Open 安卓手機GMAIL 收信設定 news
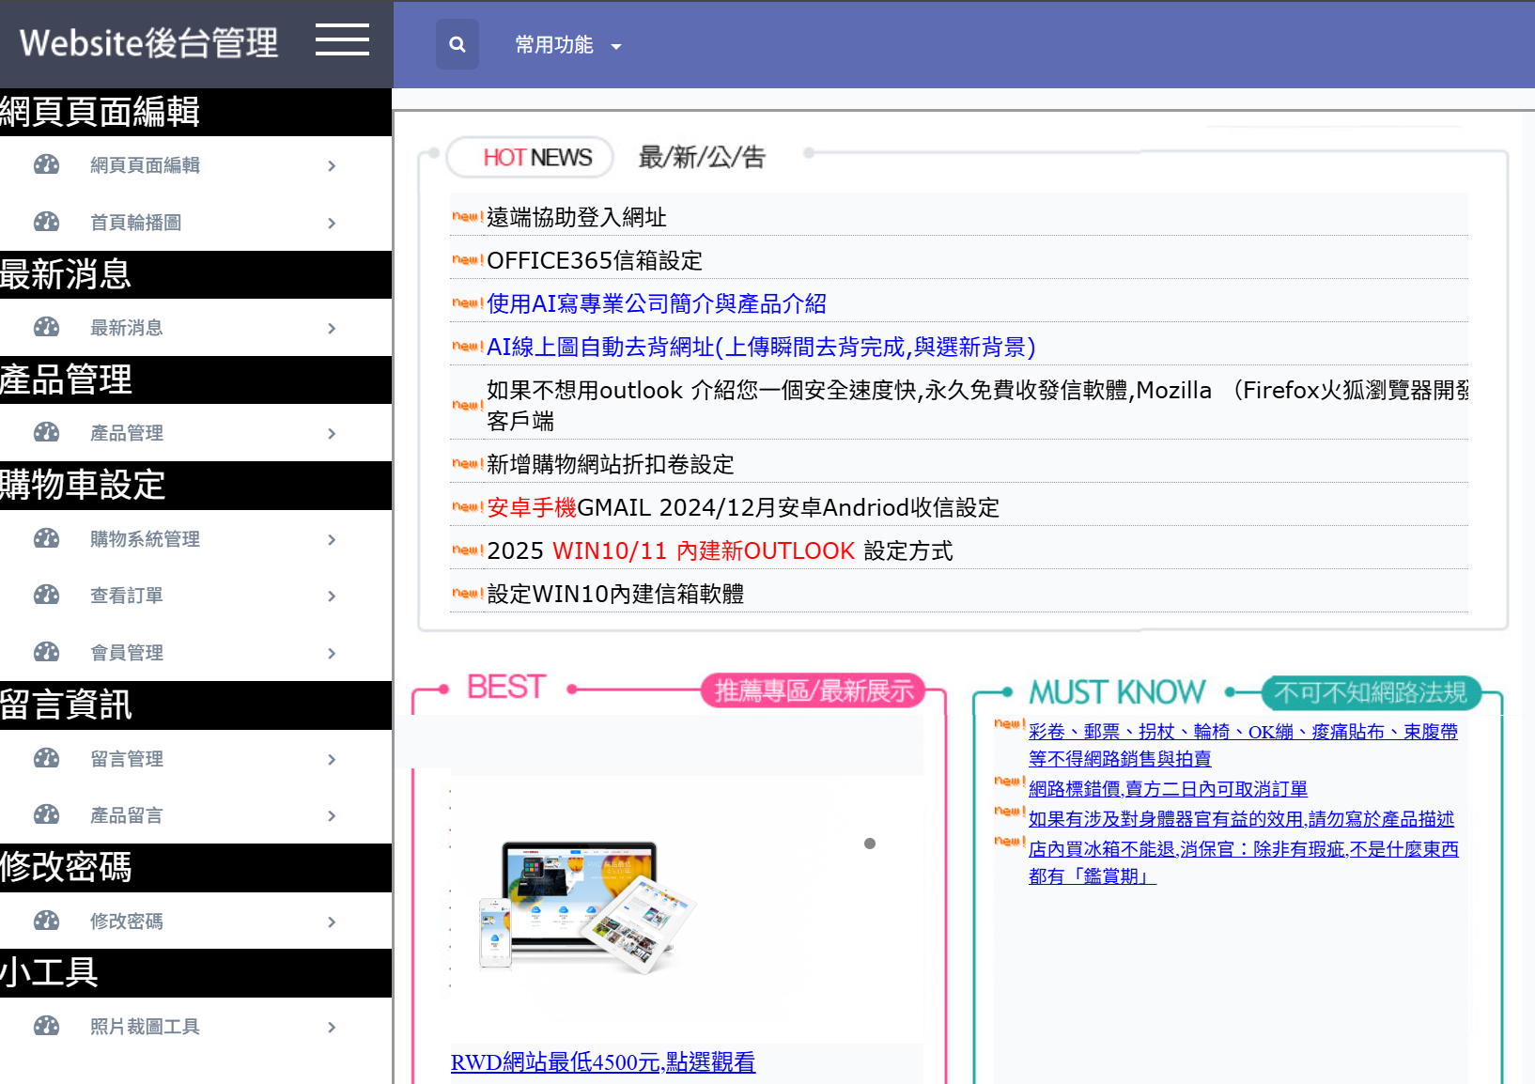This screenshot has height=1084, width=1535. click(x=743, y=507)
